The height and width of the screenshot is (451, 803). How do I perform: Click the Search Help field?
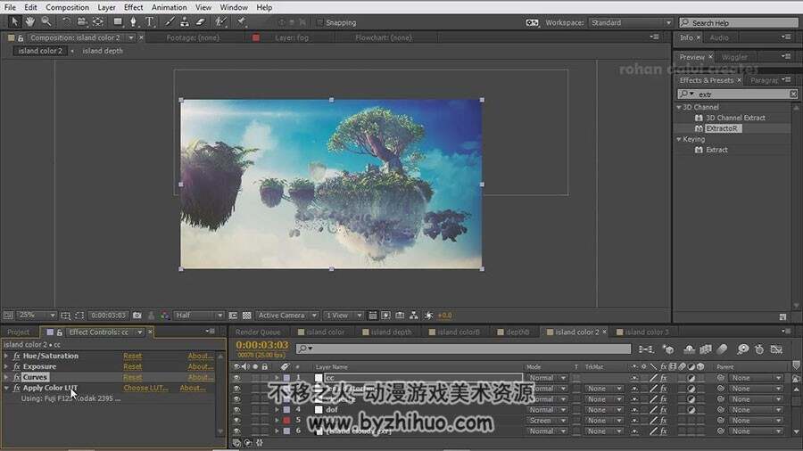[x=739, y=22]
